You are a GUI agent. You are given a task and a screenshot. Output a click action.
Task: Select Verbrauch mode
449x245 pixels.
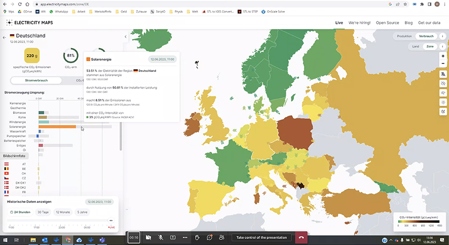click(426, 36)
